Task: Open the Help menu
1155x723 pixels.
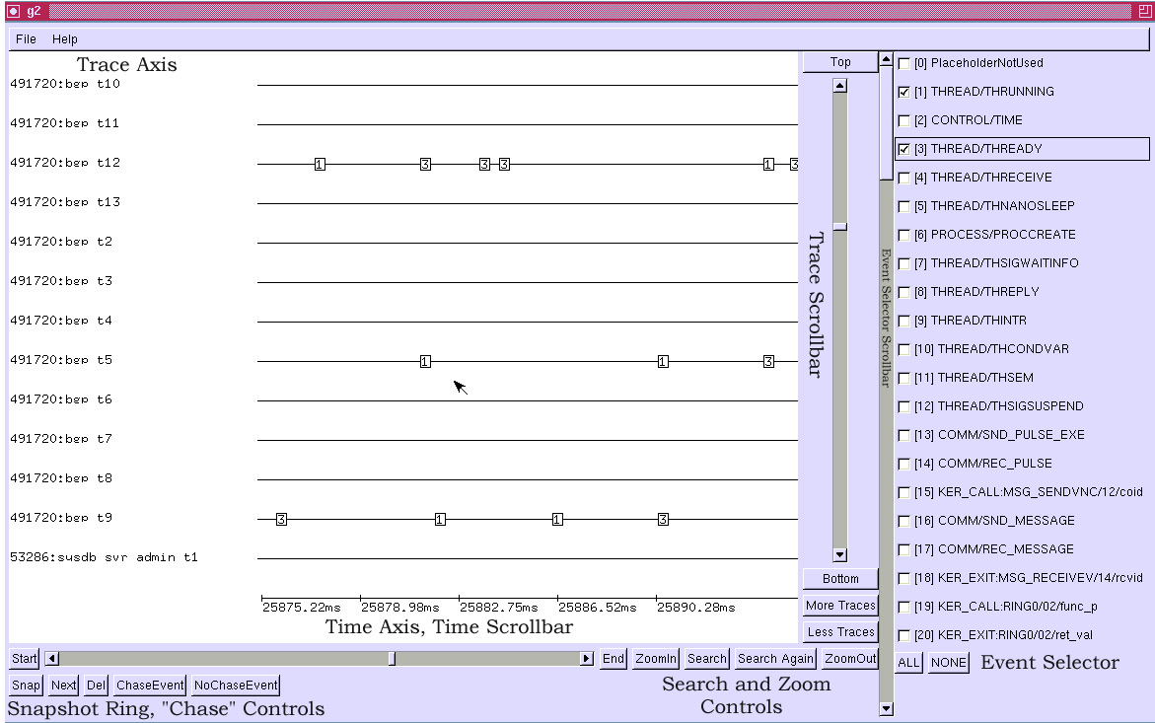Action: [x=65, y=39]
